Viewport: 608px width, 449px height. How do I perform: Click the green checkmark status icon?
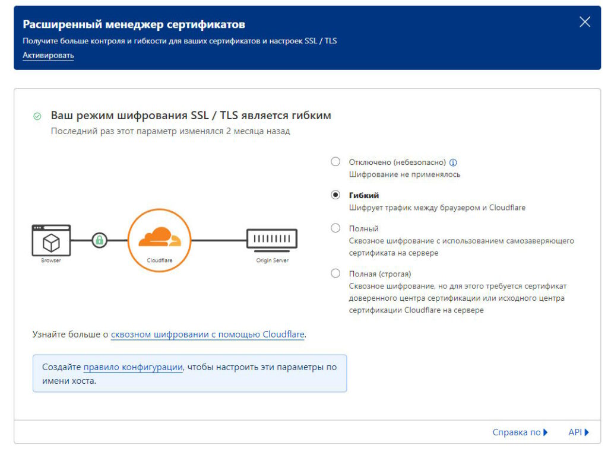[x=37, y=116]
